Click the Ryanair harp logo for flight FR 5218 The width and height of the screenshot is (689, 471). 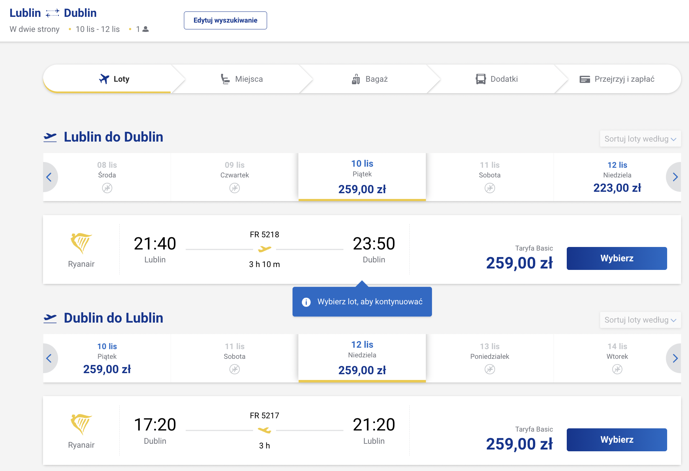81,243
